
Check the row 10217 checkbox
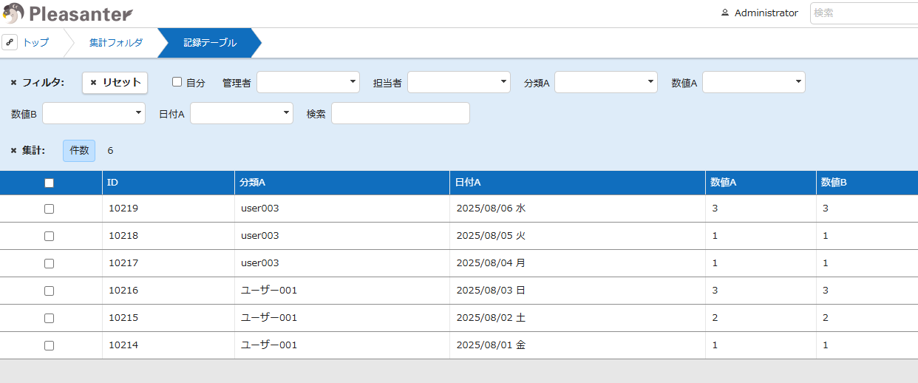point(50,263)
